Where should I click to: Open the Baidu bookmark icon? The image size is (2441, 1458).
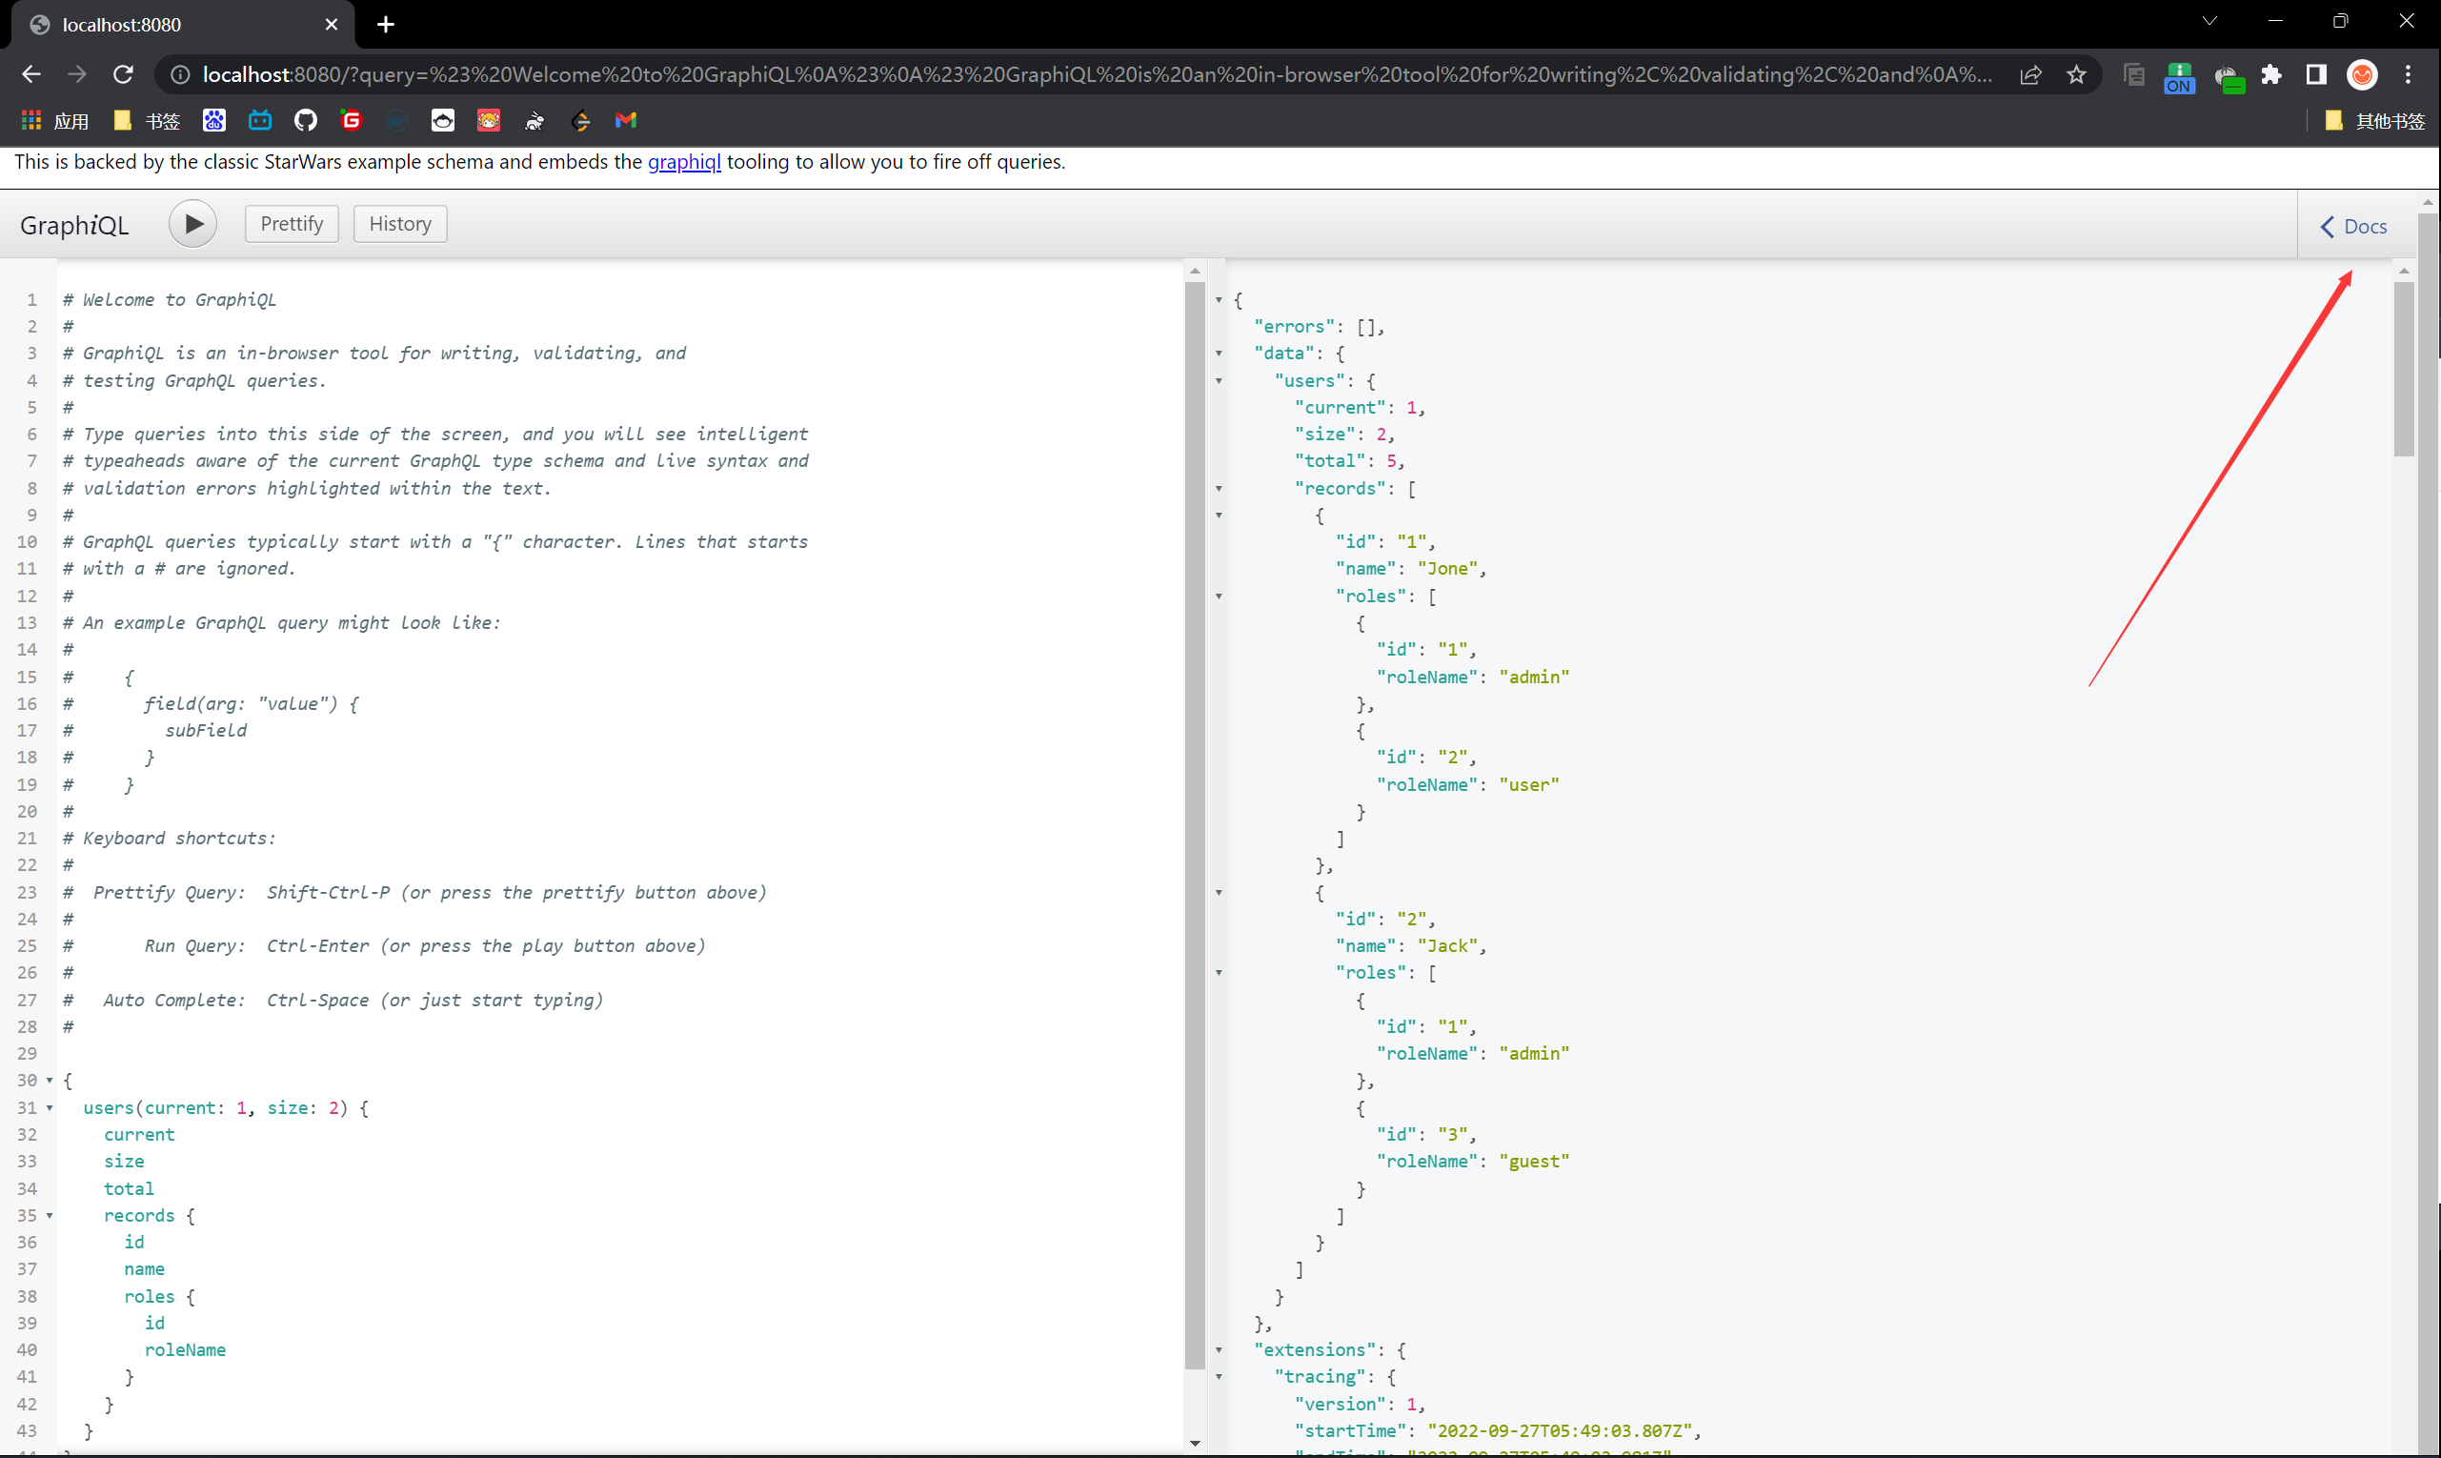(213, 120)
